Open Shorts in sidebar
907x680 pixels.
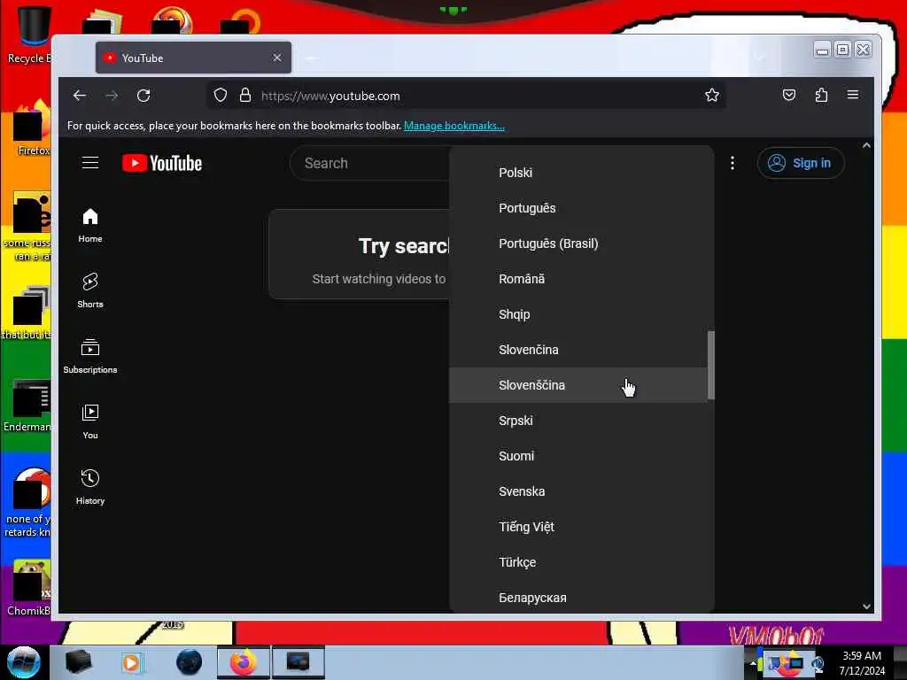click(x=90, y=290)
